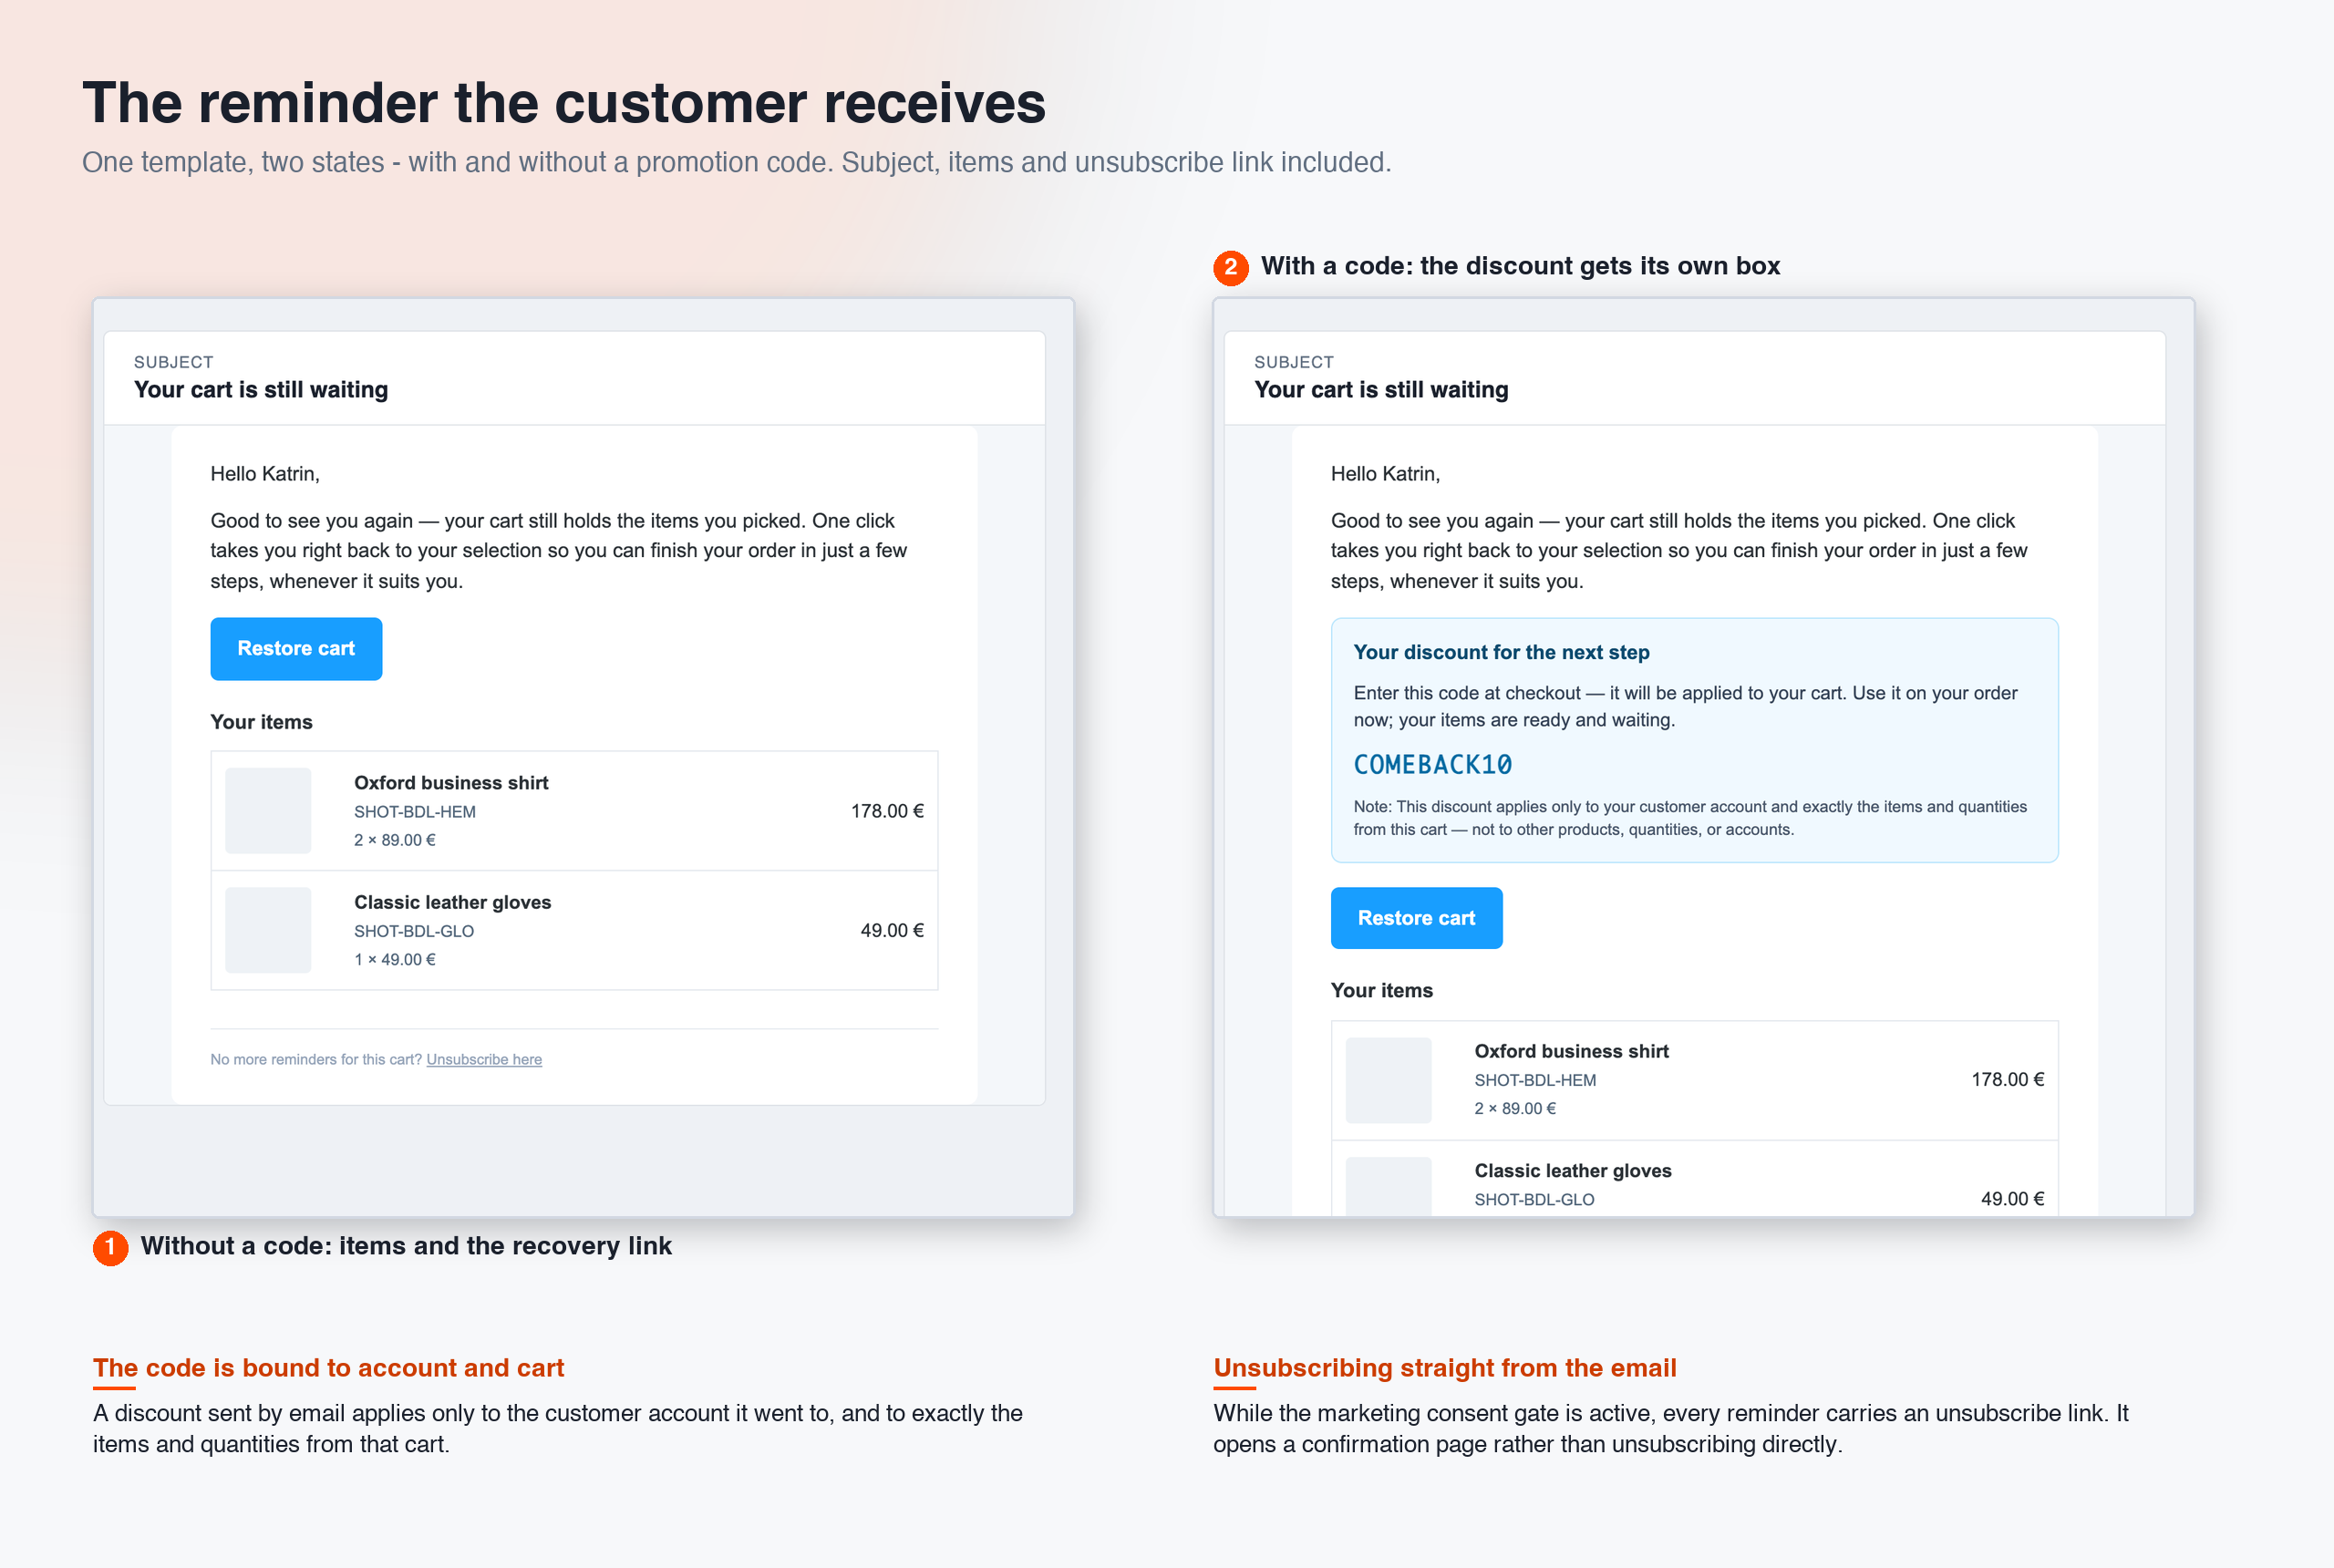The width and height of the screenshot is (2334, 1568).
Task: Click the left 49.00 € gloves price
Action: pyautogui.click(x=892, y=930)
